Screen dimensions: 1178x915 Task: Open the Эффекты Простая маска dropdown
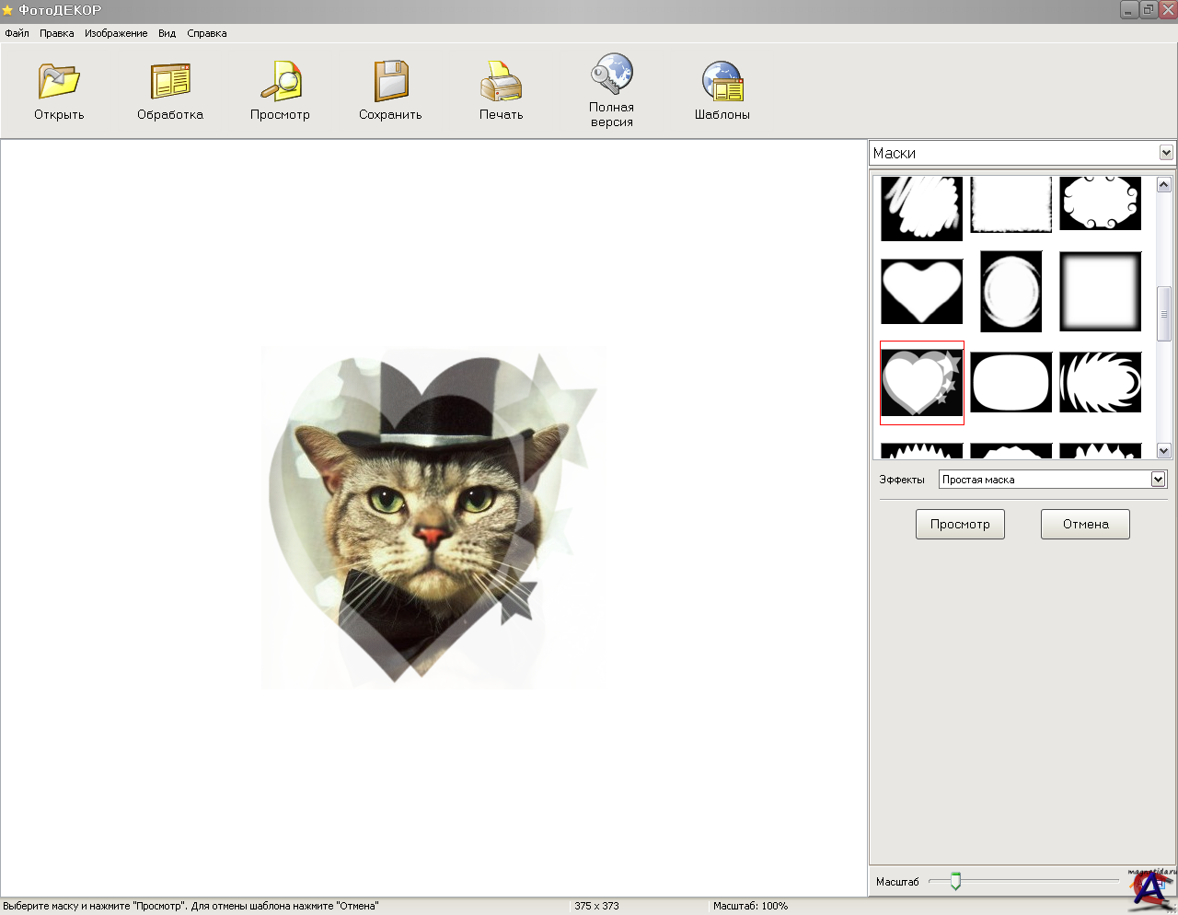[x=1158, y=480]
